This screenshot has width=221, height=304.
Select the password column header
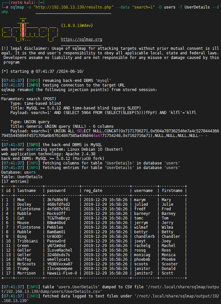coord(56,191)
